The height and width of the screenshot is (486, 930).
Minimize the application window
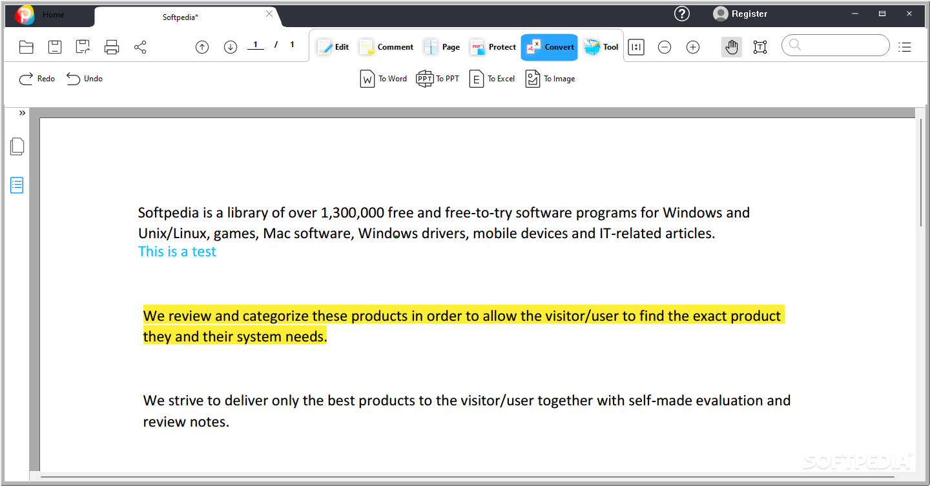click(854, 14)
